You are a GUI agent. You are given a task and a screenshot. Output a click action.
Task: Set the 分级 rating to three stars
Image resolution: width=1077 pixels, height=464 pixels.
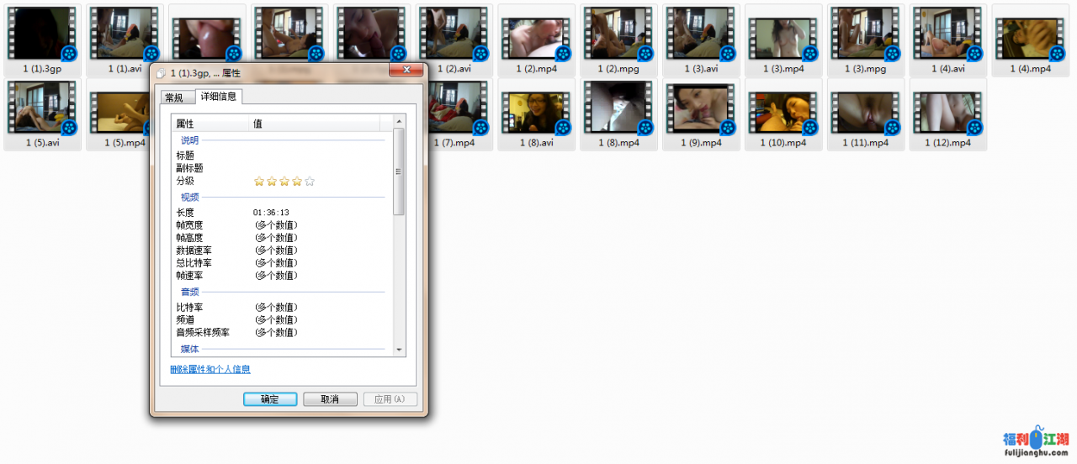284,181
